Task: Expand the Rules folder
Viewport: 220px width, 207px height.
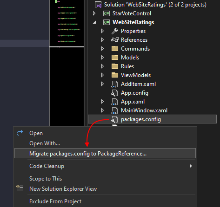Action: (x=102, y=66)
